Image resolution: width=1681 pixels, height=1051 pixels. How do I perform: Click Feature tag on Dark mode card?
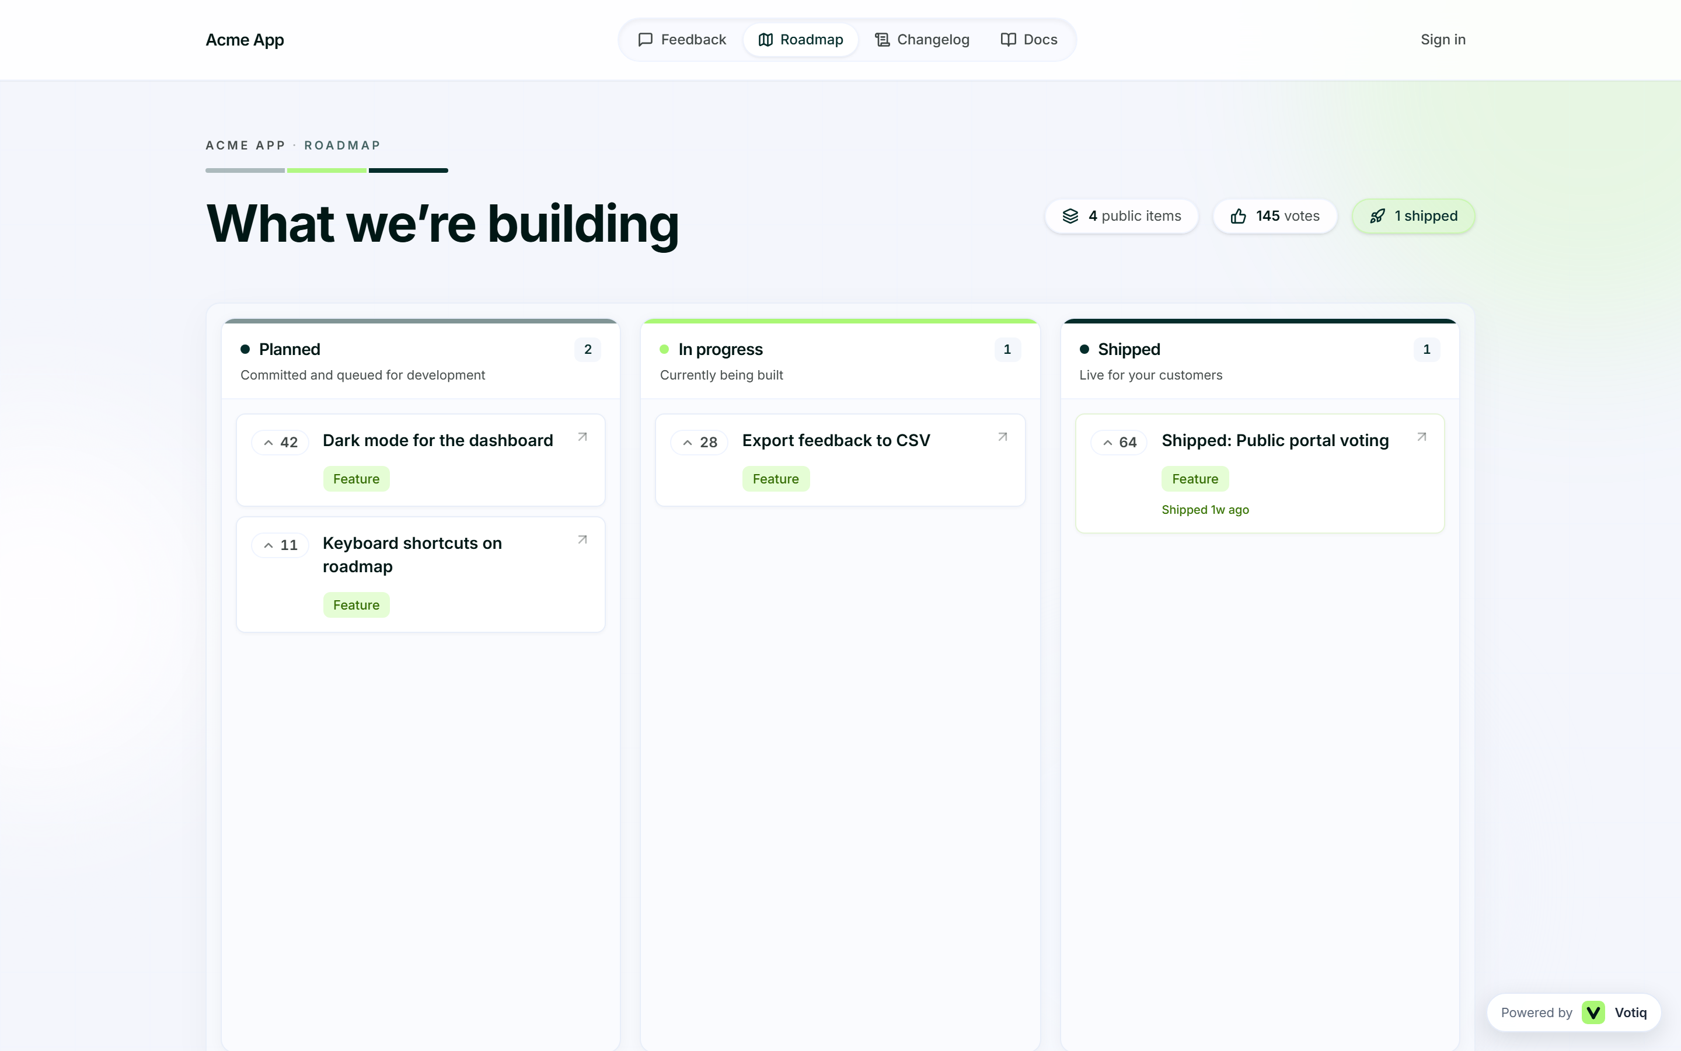pyautogui.click(x=357, y=479)
